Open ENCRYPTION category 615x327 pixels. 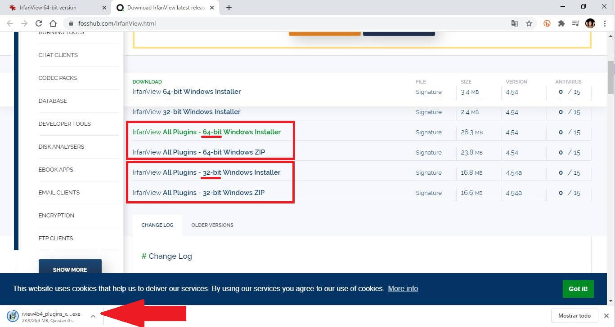56,216
